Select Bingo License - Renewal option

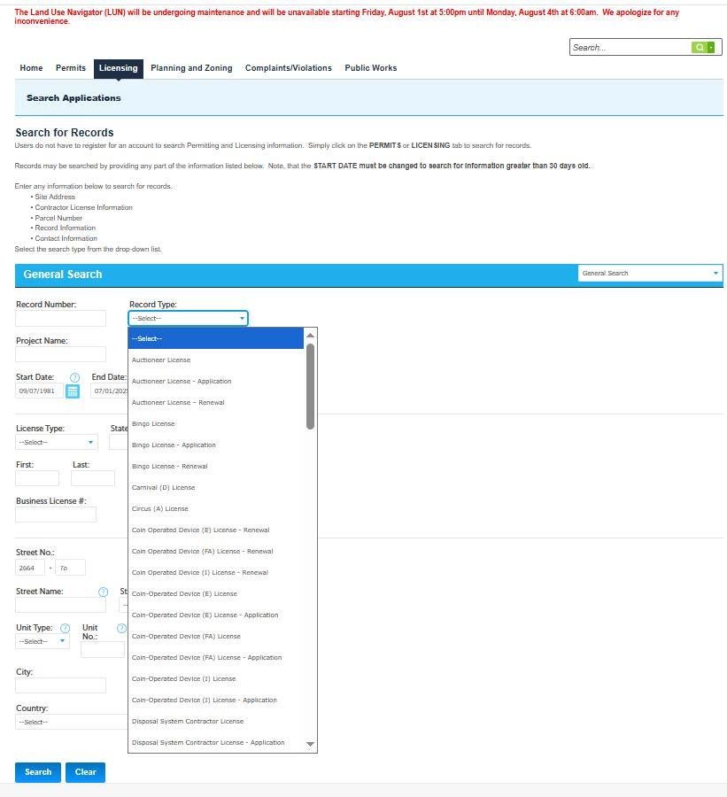point(215,466)
